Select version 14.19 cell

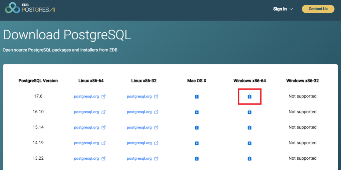[x=38, y=143]
